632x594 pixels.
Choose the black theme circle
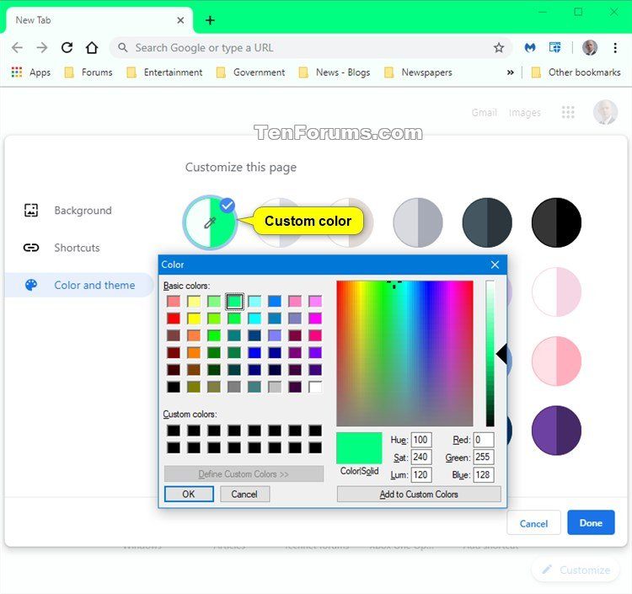tap(556, 222)
